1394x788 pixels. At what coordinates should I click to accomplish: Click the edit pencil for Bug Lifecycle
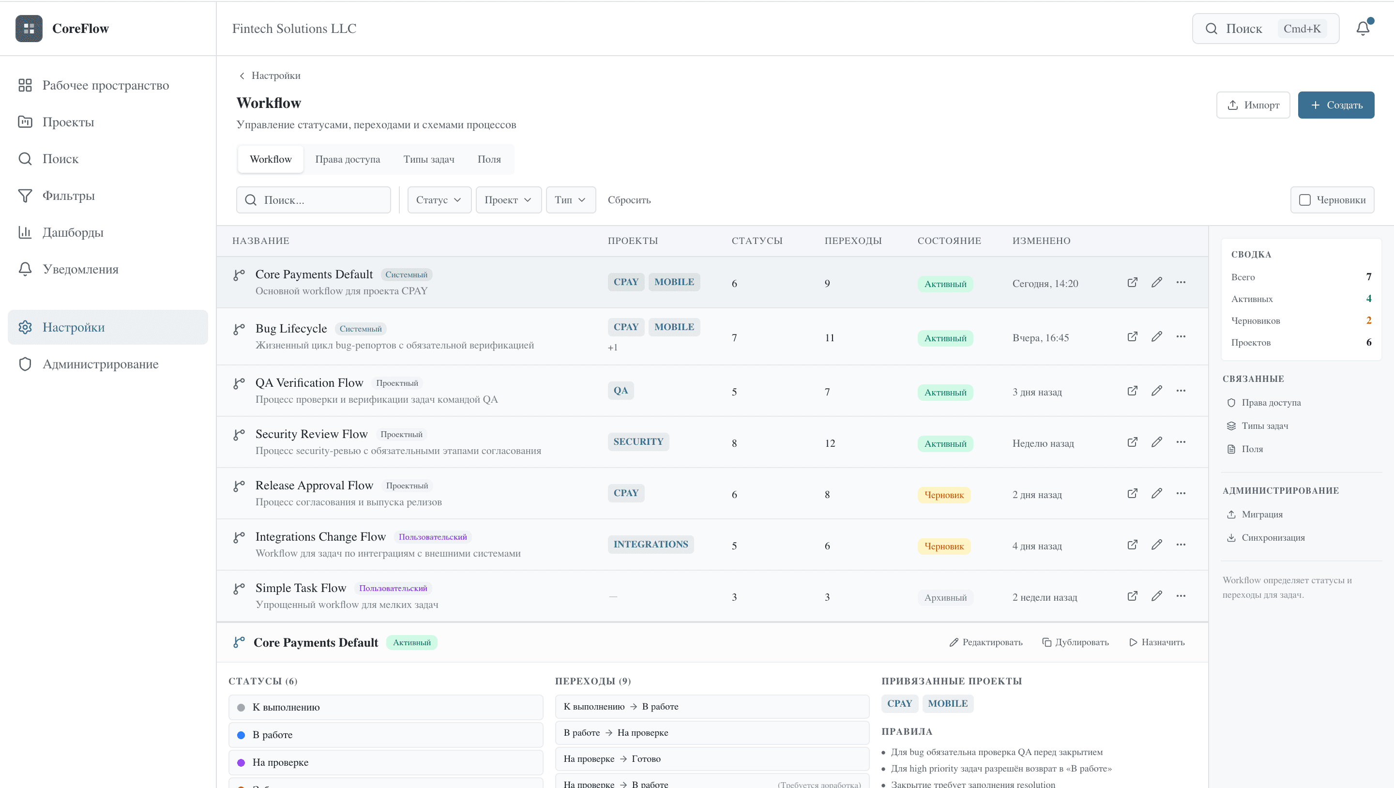click(1157, 336)
